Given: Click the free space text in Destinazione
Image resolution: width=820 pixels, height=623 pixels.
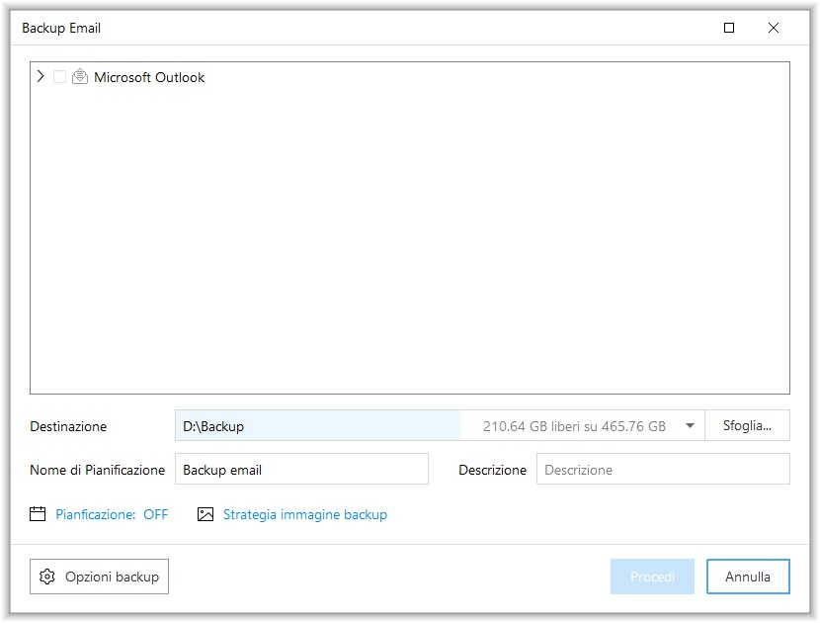Looking at the screenshot, I should coord(574,426).
